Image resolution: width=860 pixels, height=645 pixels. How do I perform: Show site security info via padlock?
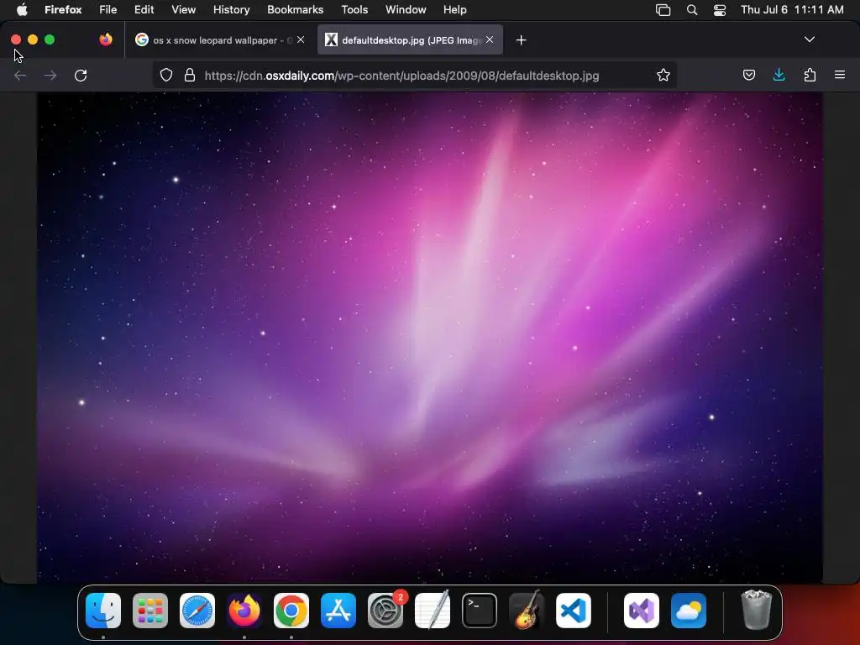coord(190,75)
